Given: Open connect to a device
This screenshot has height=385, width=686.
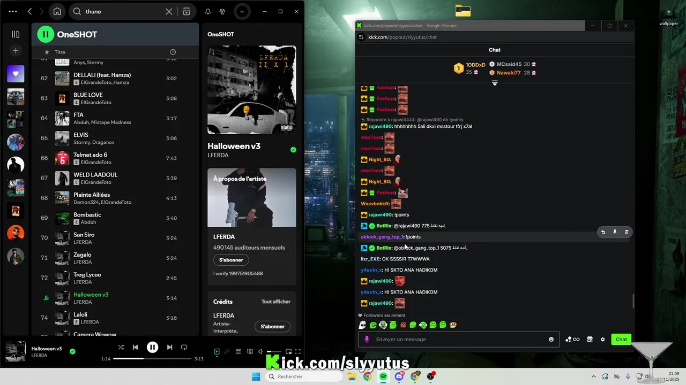Looking at the screenshot, I should pyautogui.click(x=250, y=351).
